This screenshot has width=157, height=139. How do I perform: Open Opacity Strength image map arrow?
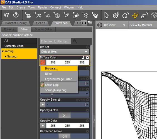coord(43,105)
